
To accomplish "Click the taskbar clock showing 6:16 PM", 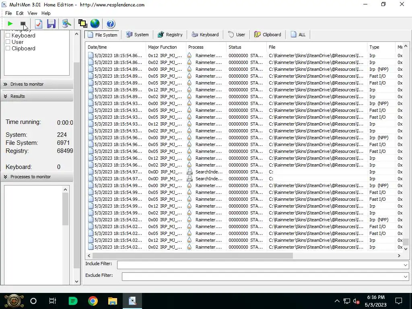I will click(376, 301).
